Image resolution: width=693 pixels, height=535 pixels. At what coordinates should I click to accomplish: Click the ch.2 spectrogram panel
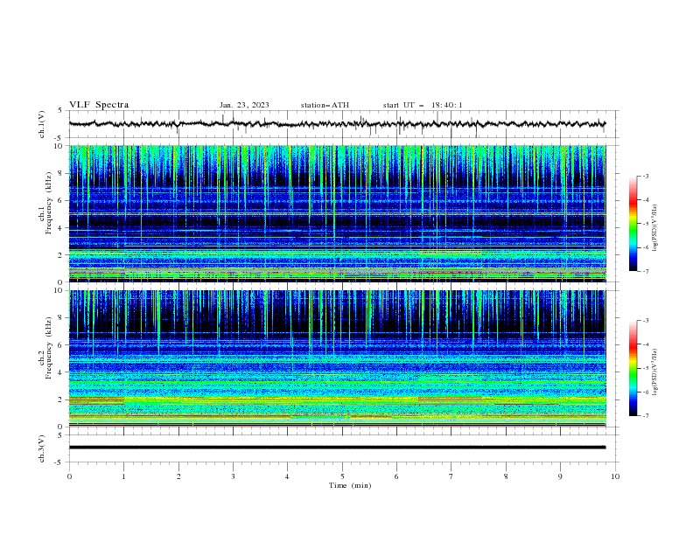tap(338, 358)
